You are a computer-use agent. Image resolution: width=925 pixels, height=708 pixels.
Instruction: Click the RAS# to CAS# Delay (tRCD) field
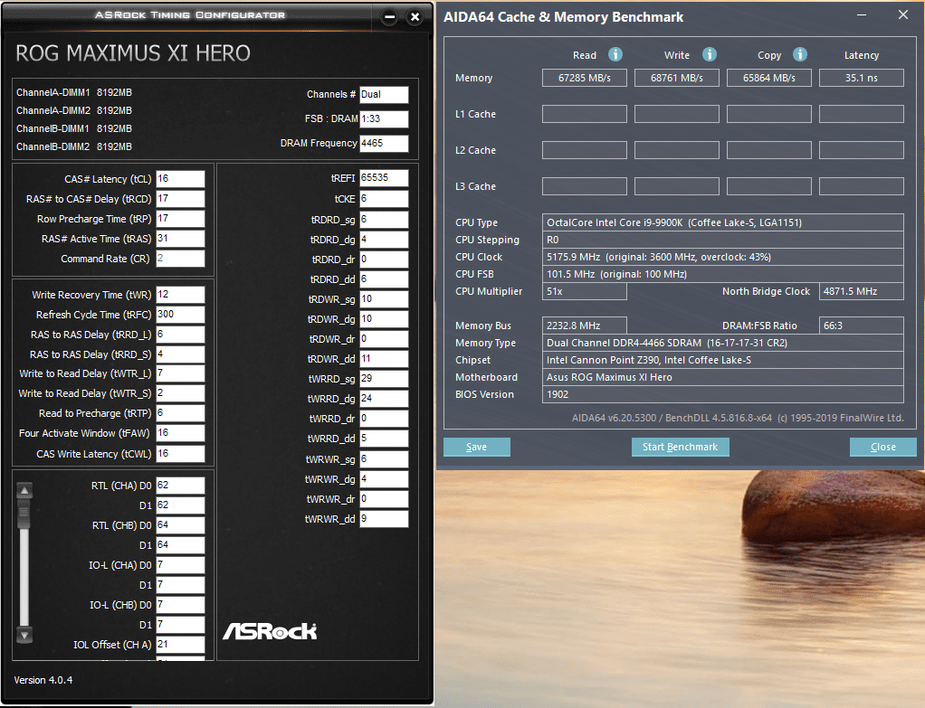(x=180, y=199)
